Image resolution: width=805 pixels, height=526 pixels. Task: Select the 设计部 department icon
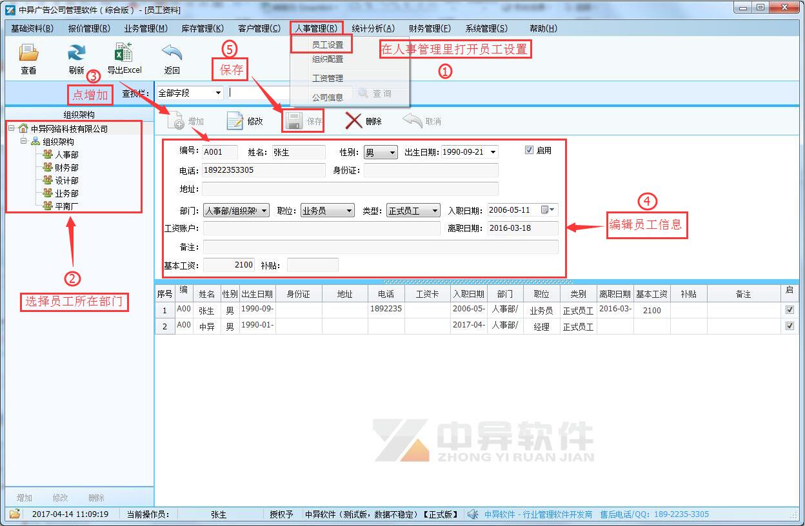tap(47, 180)
